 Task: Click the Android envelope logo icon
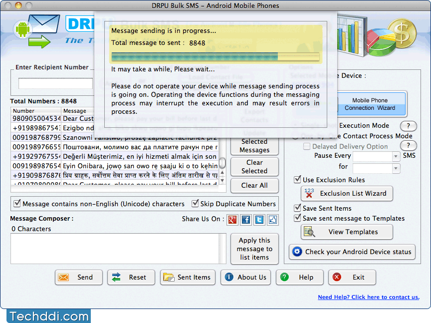pos(37,31)
